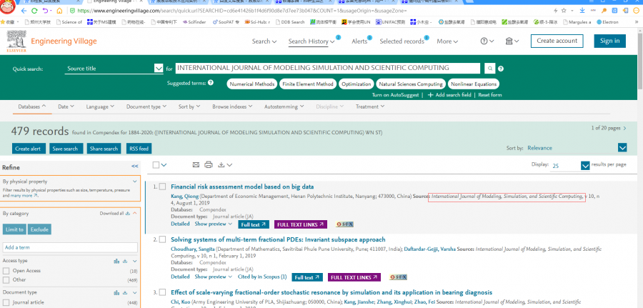Tick the Open Access filter checkbox
Viewport: 643px width, 308px height.
click(x=6, y=271)
